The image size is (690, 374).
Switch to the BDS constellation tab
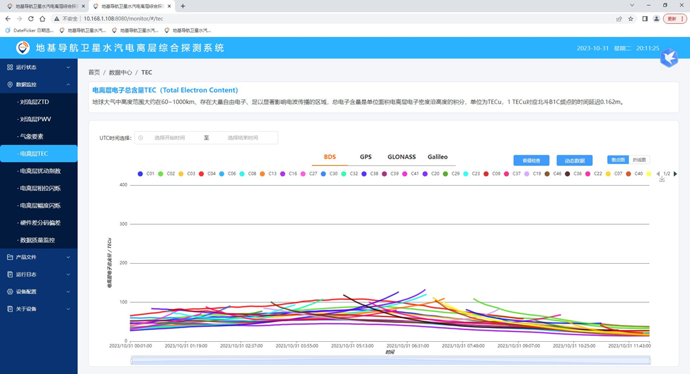point(330,157)
